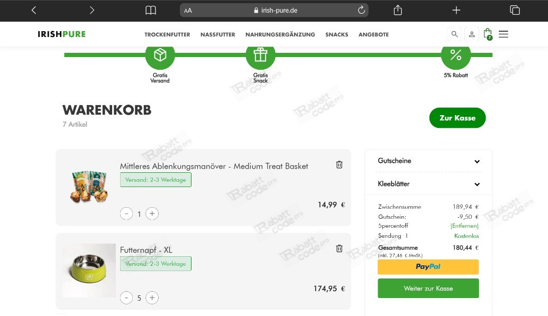Select the 7 Artikel count text
This screenshot has width=548, height=316.
coord(75,124)
